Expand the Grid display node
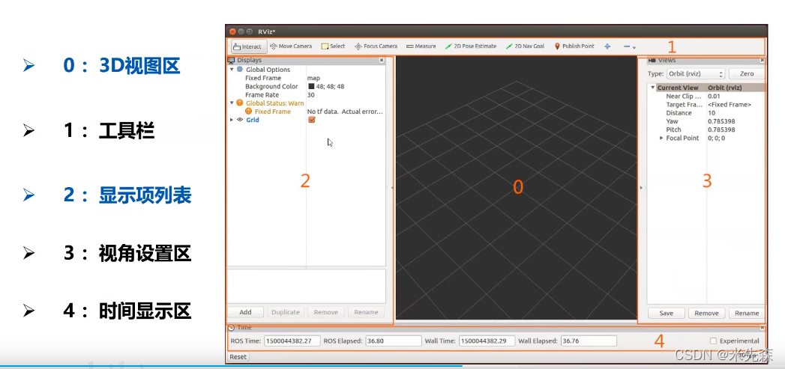Screen dimensions: 785x369 (x=232, y=120)
